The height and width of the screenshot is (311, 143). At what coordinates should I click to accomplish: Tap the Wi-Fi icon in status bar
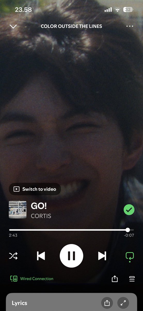[118, 10]
